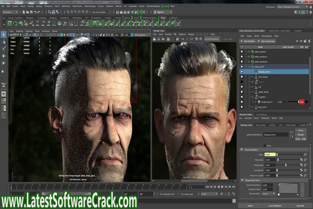Viewport: 313px width, 209px height.
Task: Click the Load Attributes button
Action: 275,206
